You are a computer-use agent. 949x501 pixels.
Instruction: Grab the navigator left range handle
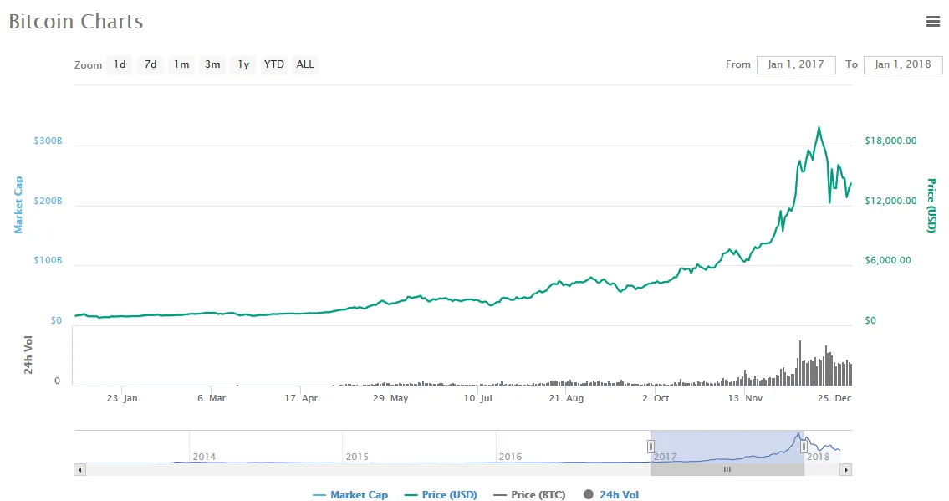click(x=651, y=447)
